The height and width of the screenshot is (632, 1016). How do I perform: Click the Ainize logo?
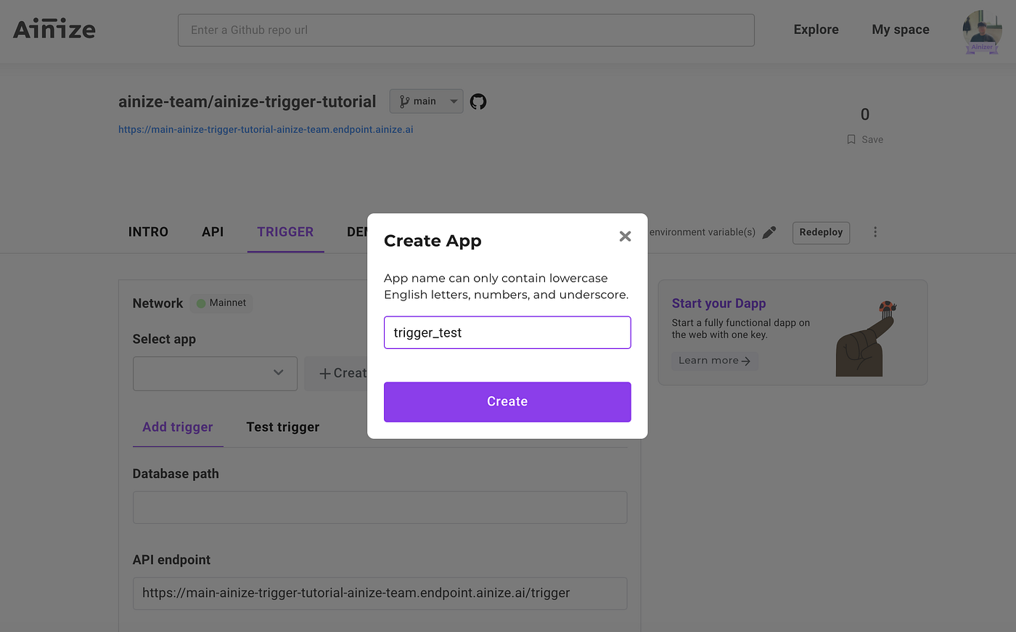point(54,29)
